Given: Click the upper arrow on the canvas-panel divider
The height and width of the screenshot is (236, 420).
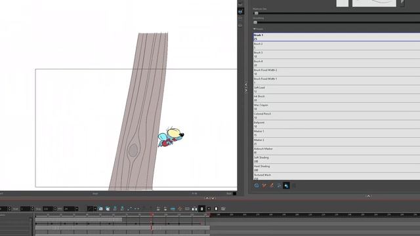Looking at the screenshot, I should click(x=246, y=85).
